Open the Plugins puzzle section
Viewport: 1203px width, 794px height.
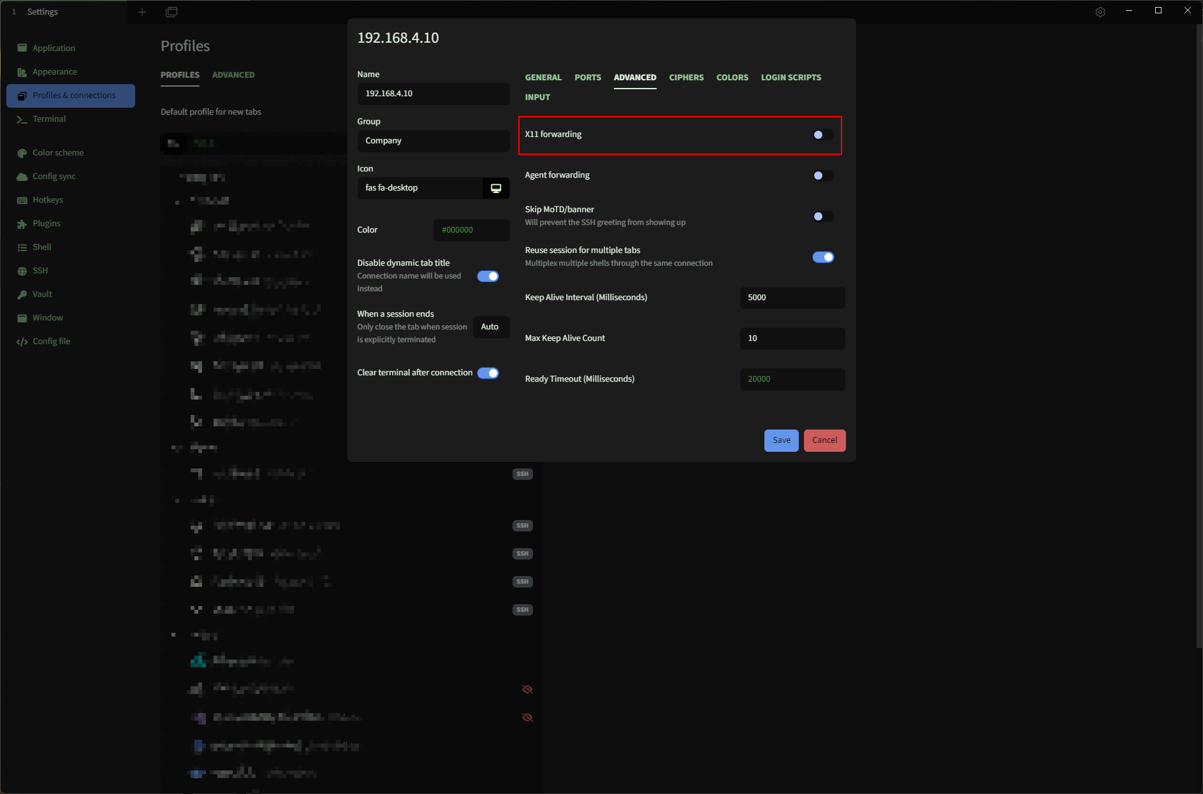point(22,224)
